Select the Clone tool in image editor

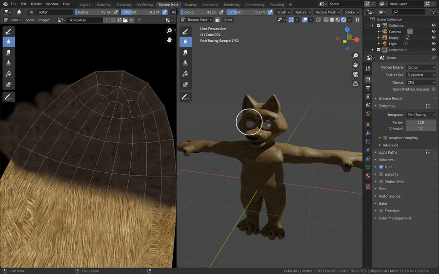(x=8, y=63)
